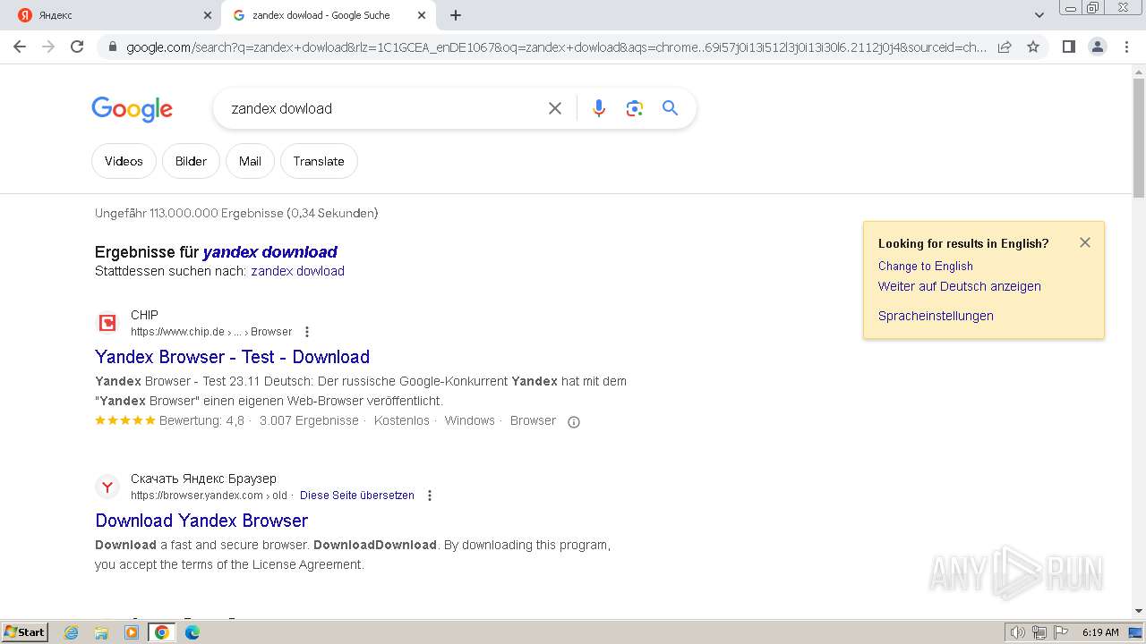
Task: Launch Microsoft Edge from the taskbar
Action: pos(192,632)
